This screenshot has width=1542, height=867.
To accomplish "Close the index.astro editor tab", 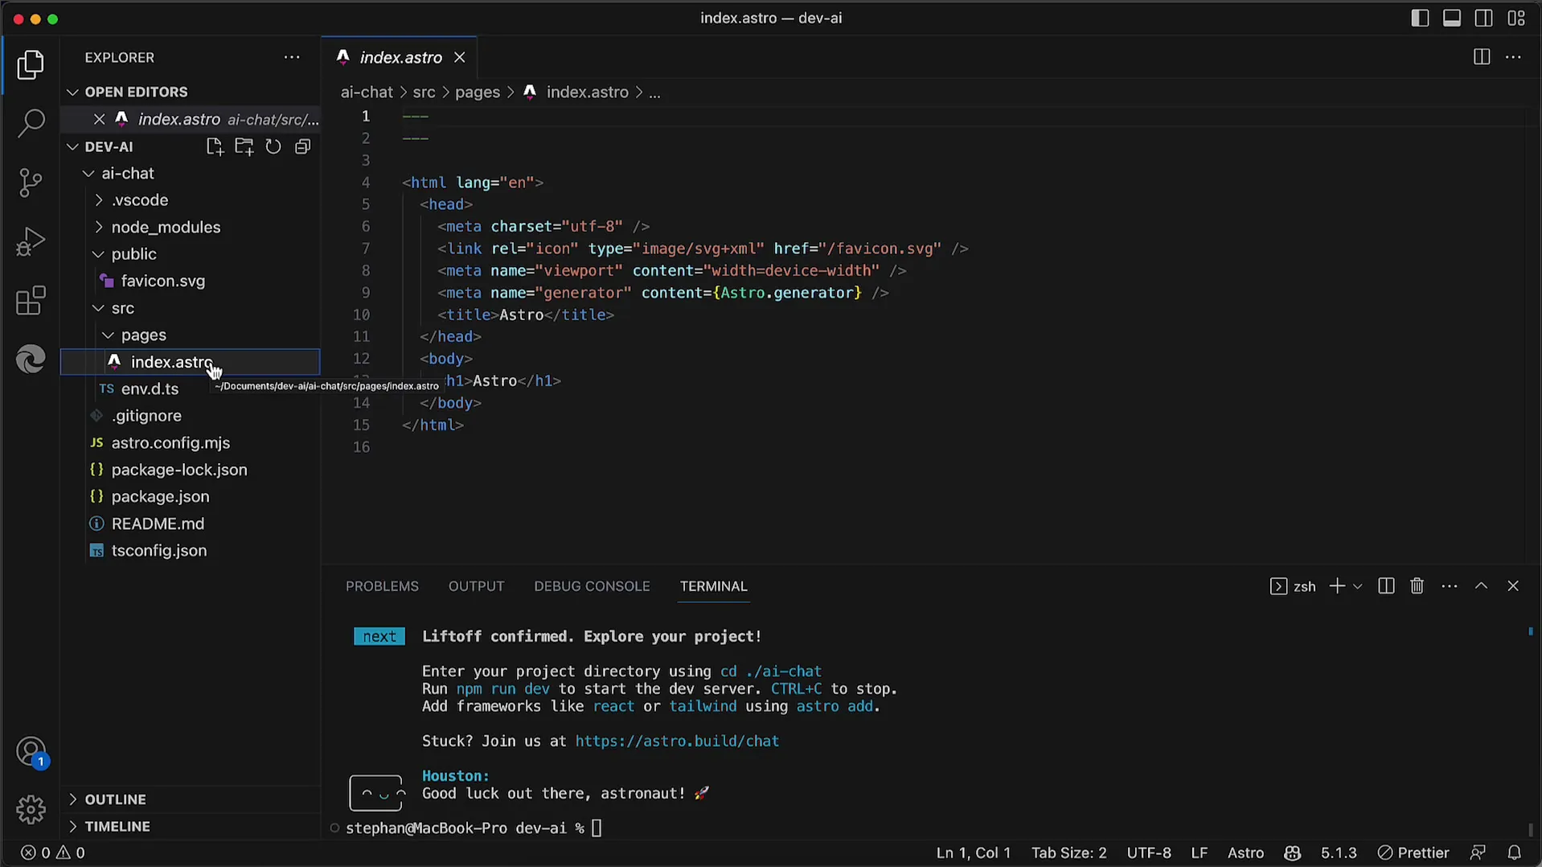I will tap(459, 57).
